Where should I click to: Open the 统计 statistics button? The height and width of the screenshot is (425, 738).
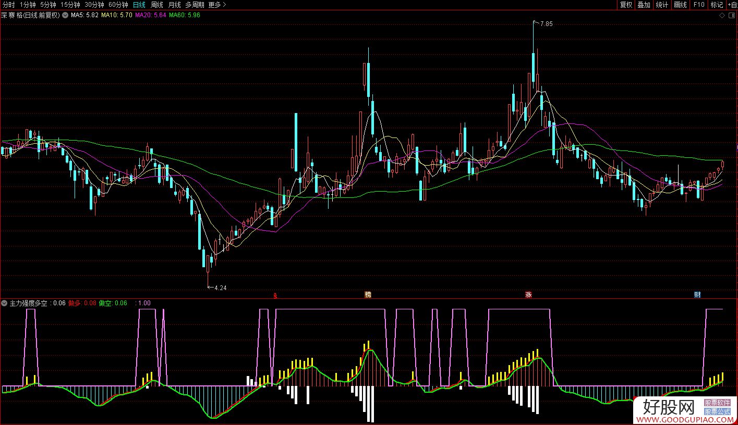pos(662,5)
